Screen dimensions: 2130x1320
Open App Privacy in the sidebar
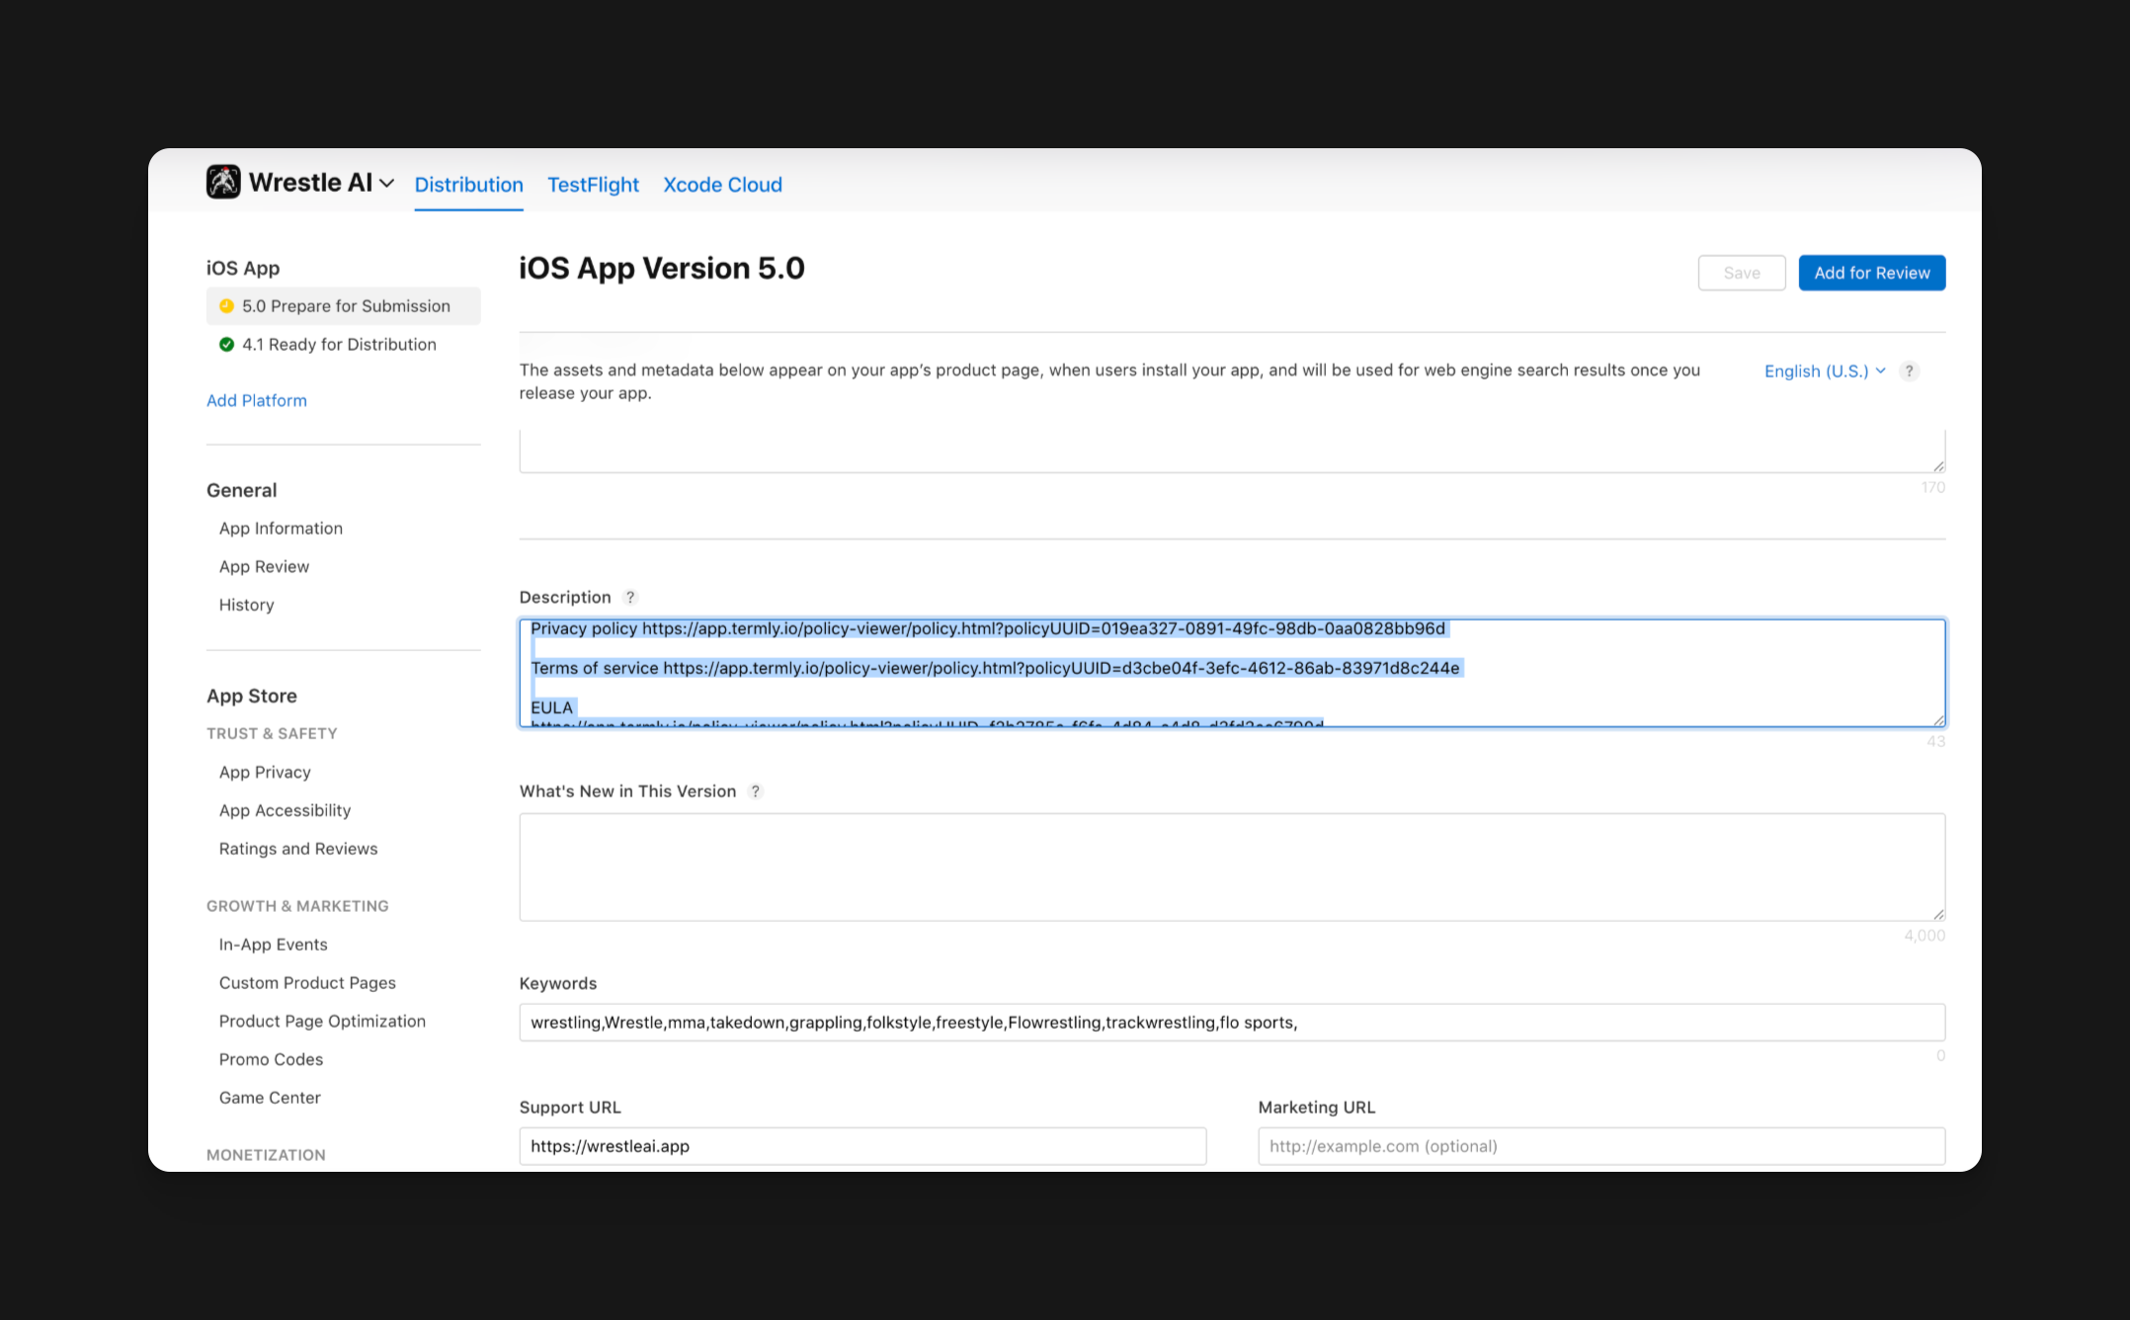265,772
